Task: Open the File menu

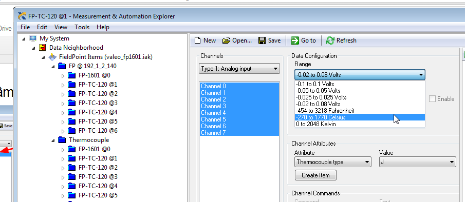Action: [x=25, y=27]
